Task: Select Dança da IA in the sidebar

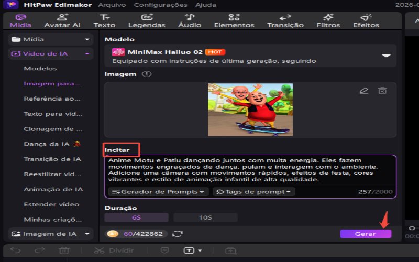Action: point(52,144)
